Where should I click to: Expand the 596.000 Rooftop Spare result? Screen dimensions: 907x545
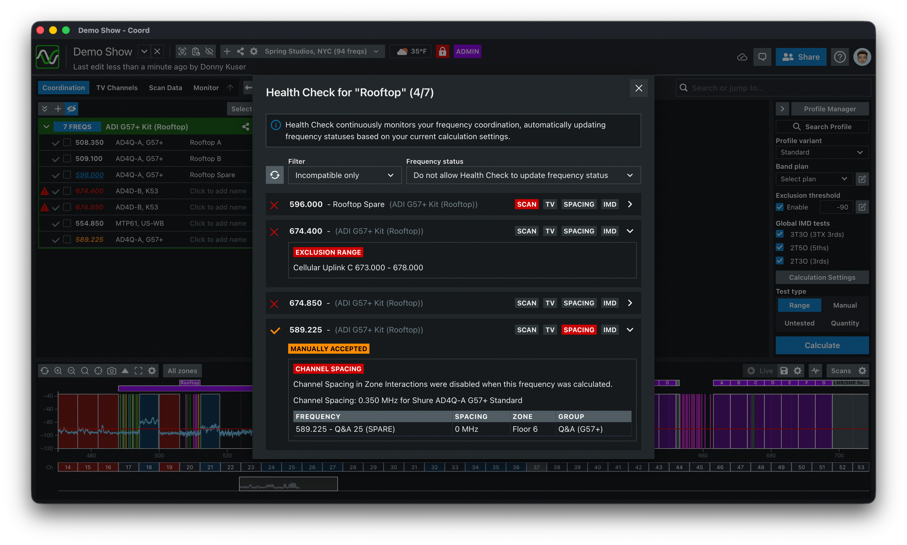point(630,204)
